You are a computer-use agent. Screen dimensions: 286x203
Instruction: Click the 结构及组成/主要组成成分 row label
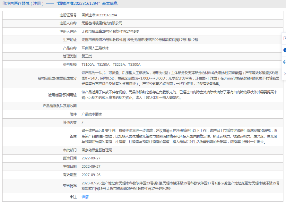point(57,78)
